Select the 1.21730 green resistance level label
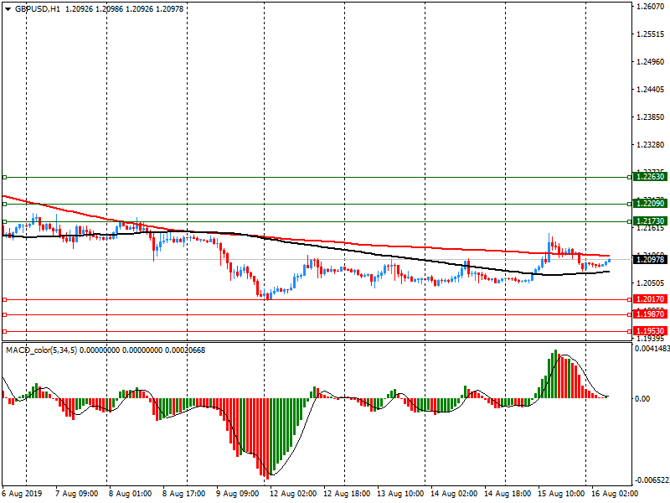670x503 pixels. [650, 221]
